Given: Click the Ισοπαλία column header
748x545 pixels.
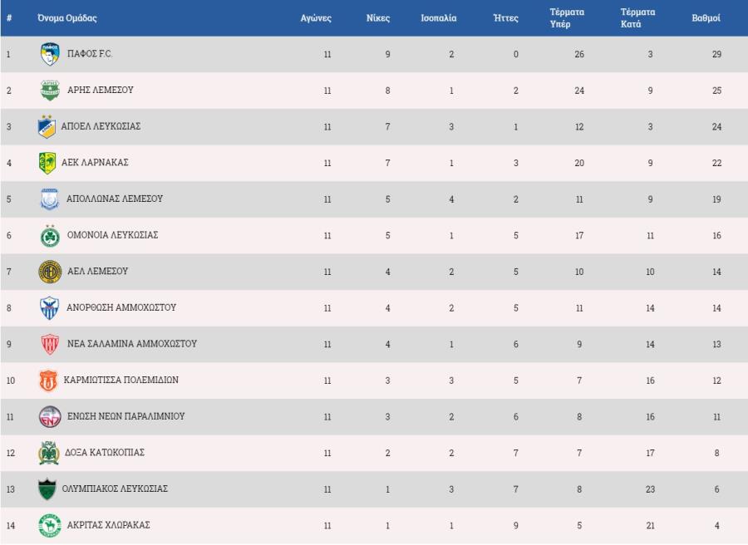Looking at the screenshot, I should (438, 18).
